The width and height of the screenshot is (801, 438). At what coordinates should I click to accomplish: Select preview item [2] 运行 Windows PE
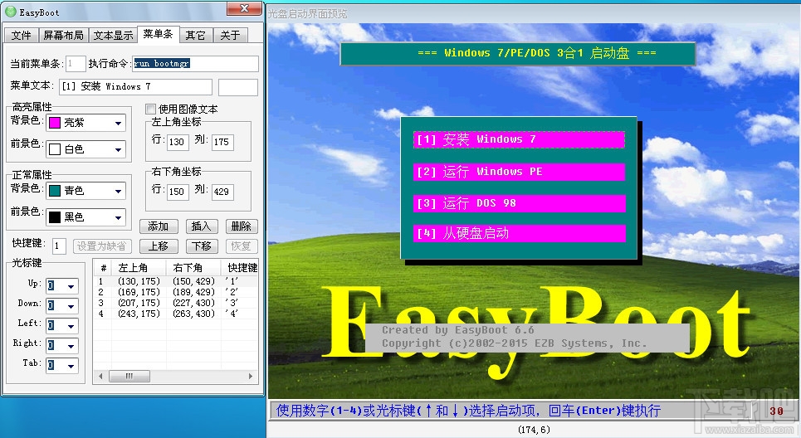519,172
